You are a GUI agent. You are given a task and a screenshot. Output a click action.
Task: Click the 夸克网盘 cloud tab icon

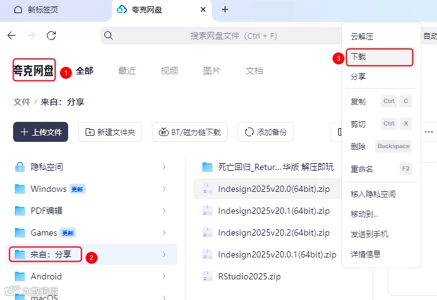(122, 9)
